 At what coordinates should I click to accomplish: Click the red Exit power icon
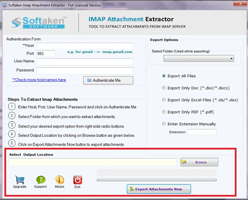77,182
